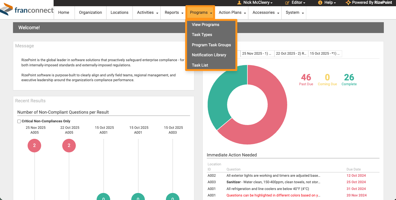Switch to the 22 Oct 2025 tab
The width and height of the screenshot is (396, 200).
(291, 54)
